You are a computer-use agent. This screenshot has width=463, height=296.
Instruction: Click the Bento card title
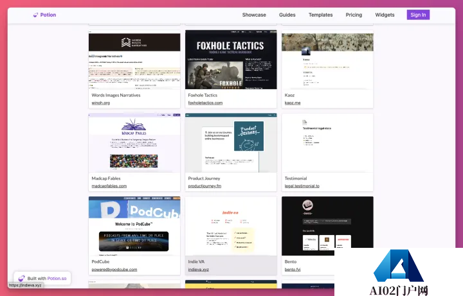[x=291, y=261]
